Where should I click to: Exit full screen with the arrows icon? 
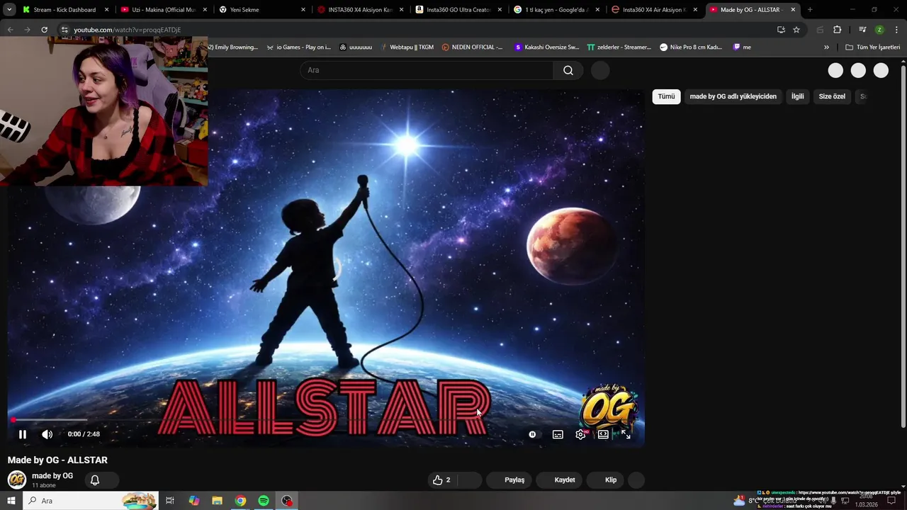click(x=626, y=434)
